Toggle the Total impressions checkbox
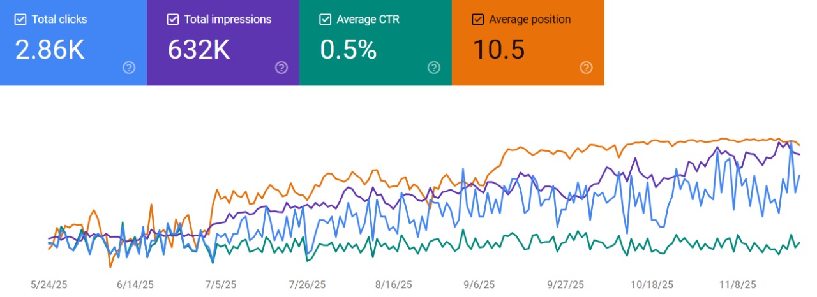Screen dimensions: 817x297 [x=172, y=19]
